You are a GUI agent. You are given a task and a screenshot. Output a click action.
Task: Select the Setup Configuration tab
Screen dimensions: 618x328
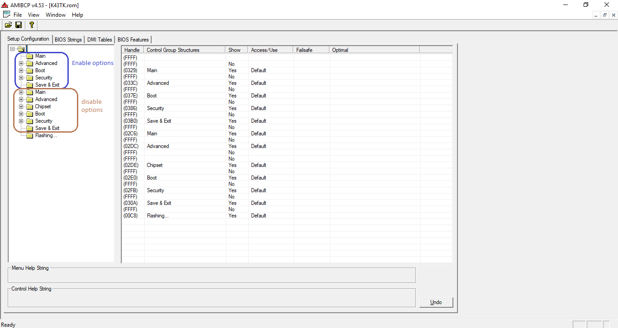28,39
